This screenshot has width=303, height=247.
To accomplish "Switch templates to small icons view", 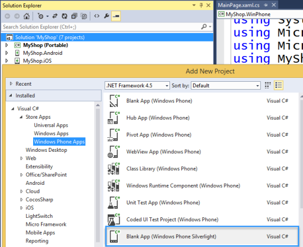I will pos(268,85).
